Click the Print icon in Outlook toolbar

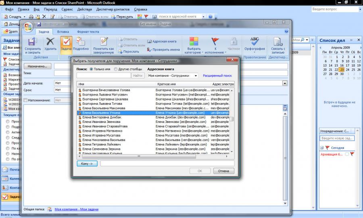pyautogui.click(x=31, y=17)
